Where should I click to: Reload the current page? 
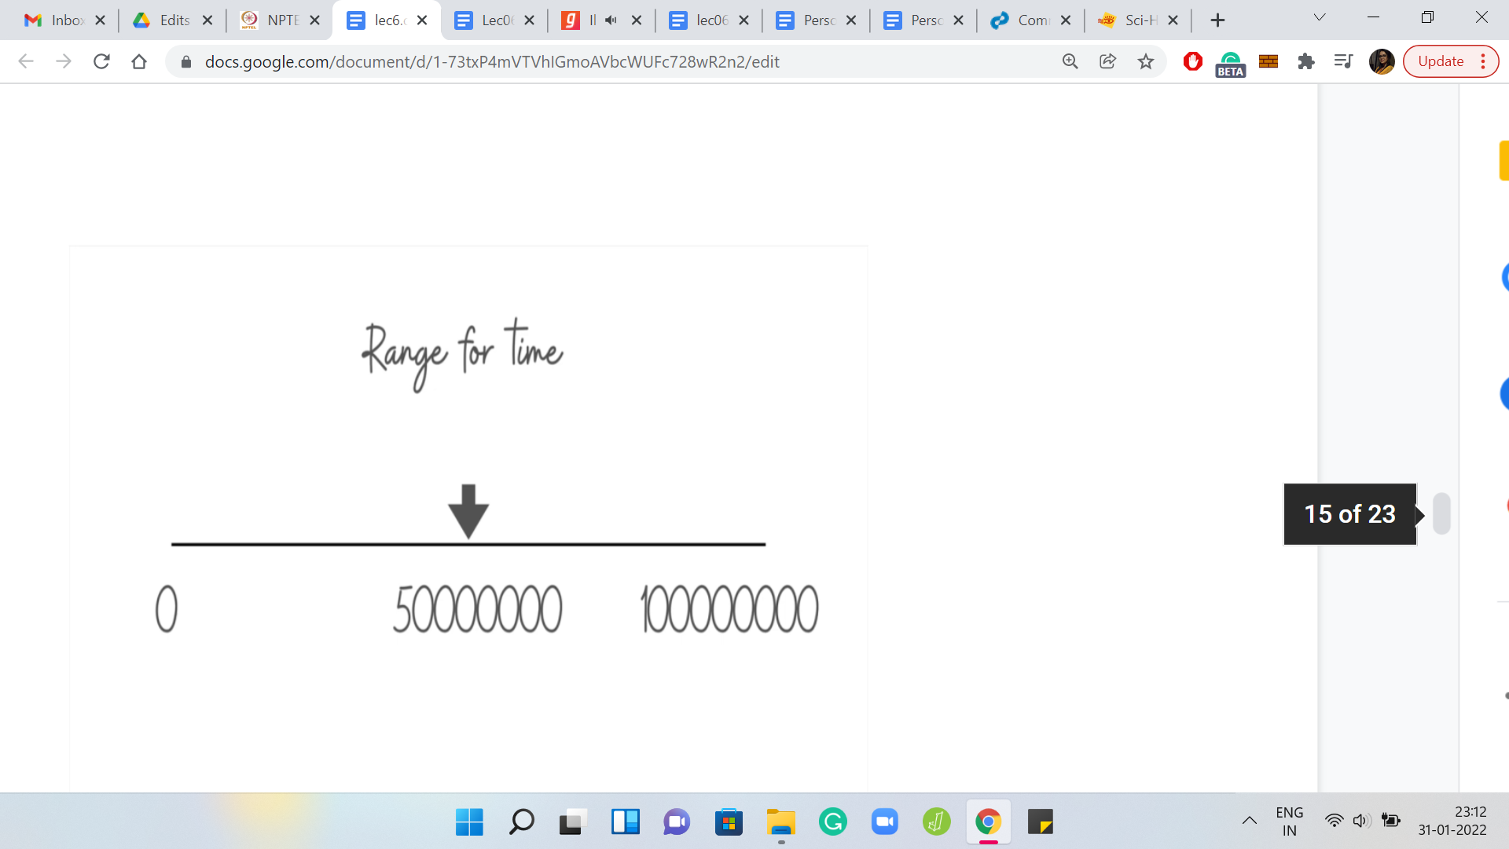click(x=101, y=61)
